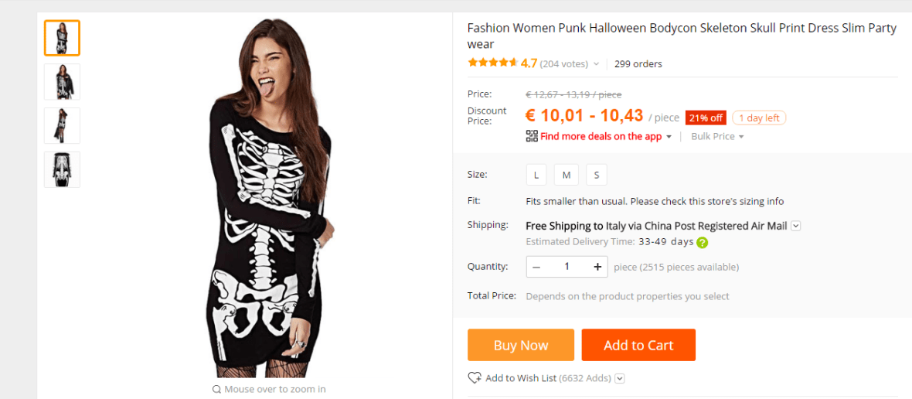Decrease quantity with the minus button
Viewport: 912px width, 399px height.
coord(536,267)
